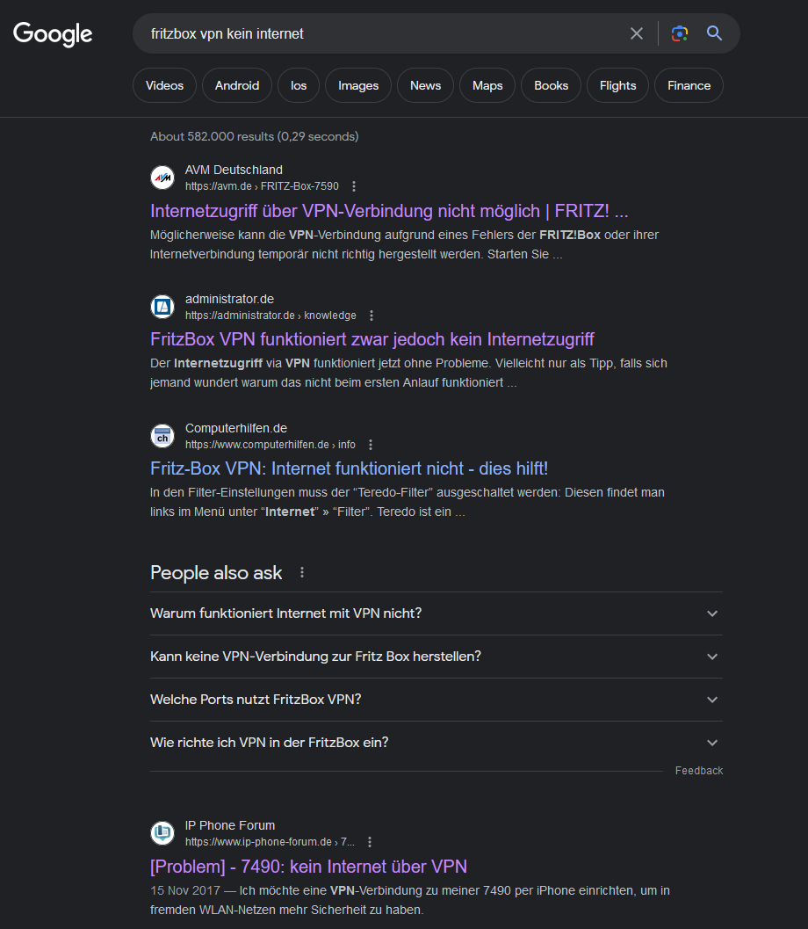Open 'FritzBox VPN funktioniert zwar jedoch kein Internetzugriff'
The height and width of the screenshot is (929, 808).
(372, 339)
